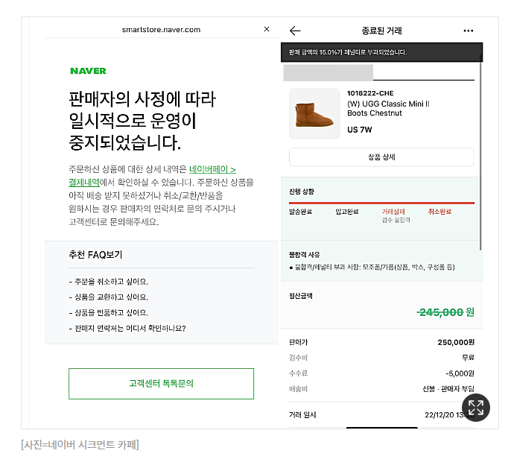The height and width of the screenshot is (468, 511).
Task: Open FAQ 판매자 연락처는 어디서 확인하나요
Action: pyautogui.click(x=127, y=329)
